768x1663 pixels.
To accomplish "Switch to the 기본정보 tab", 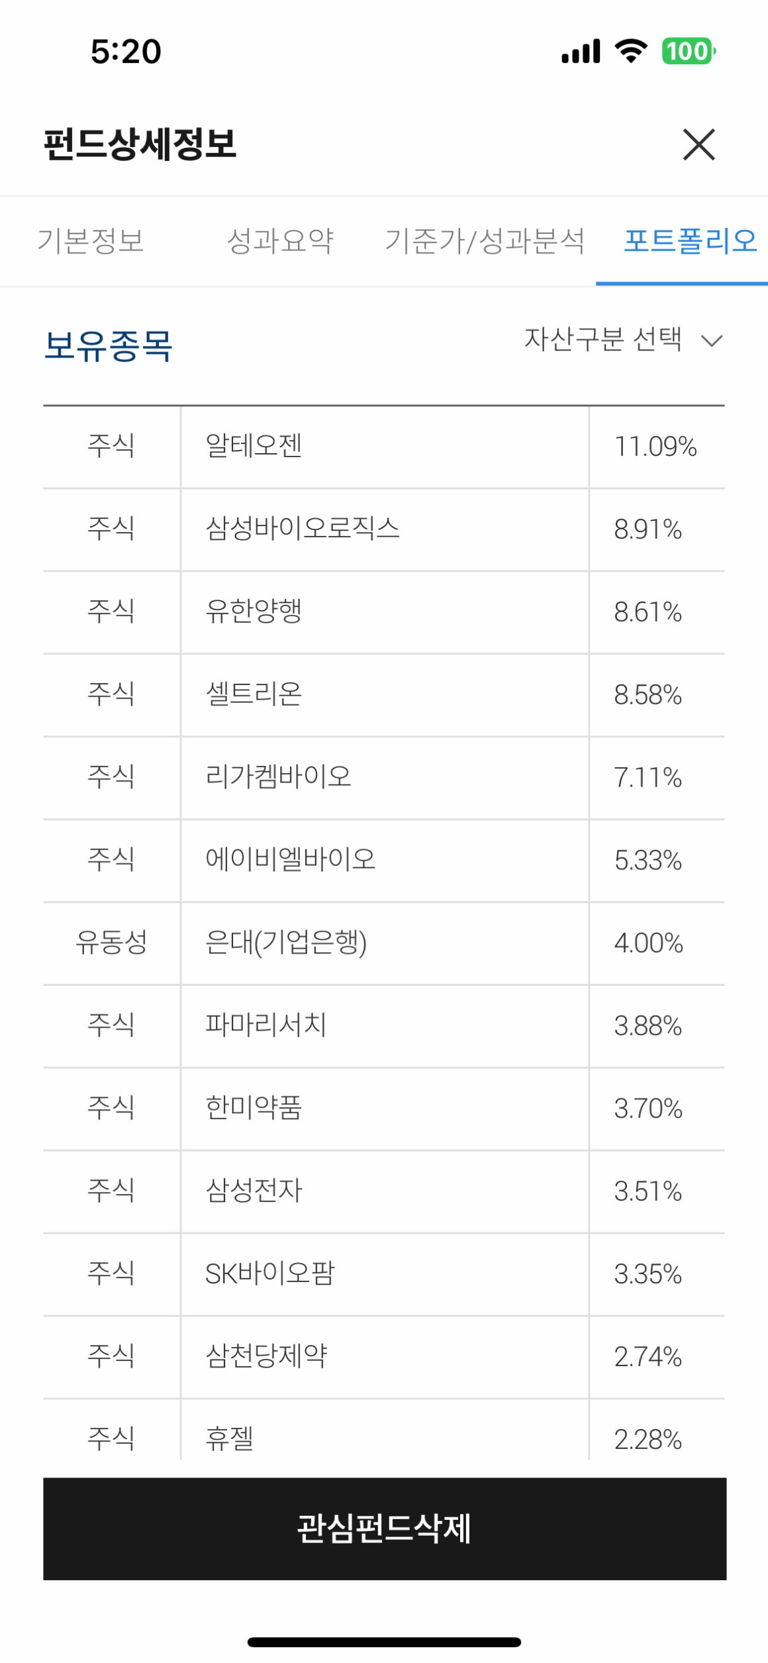I will [x=91, y=241].
